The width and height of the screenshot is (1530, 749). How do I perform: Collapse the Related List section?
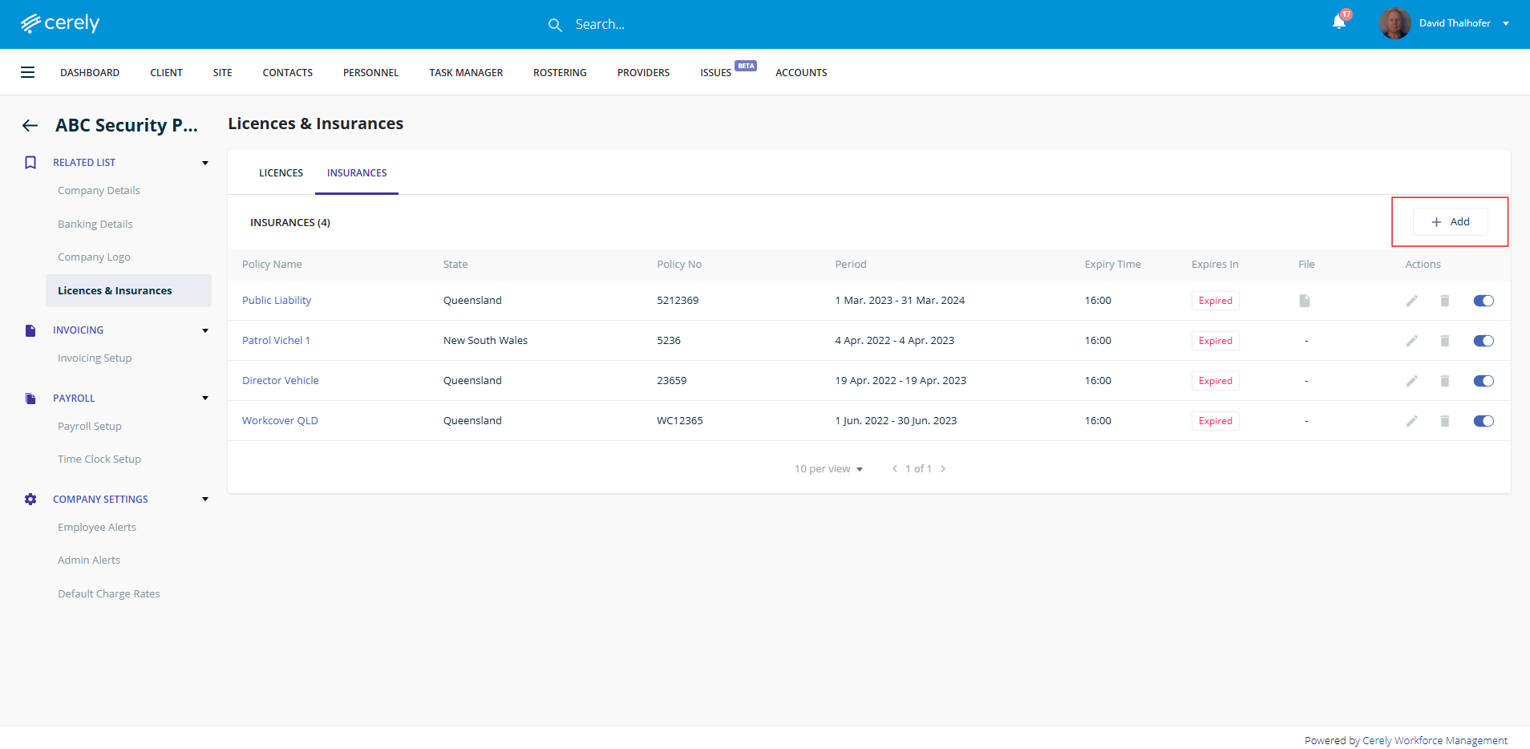[x=205, y=163]
